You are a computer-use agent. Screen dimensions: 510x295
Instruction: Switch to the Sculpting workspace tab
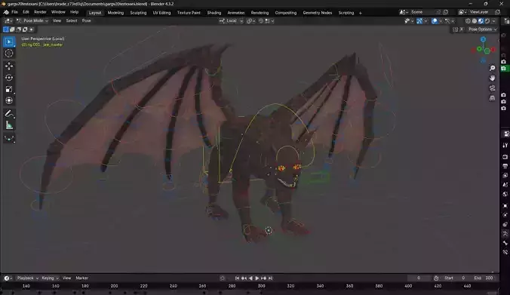pos(138,13)
